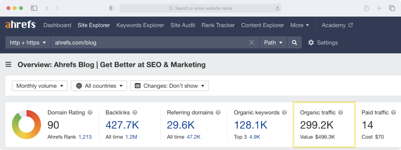
Task: Click the Settings label
Action: [327, 42]
